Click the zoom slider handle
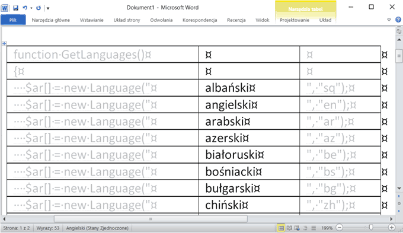Screen dimensions: 403x233 pos(371,228)
